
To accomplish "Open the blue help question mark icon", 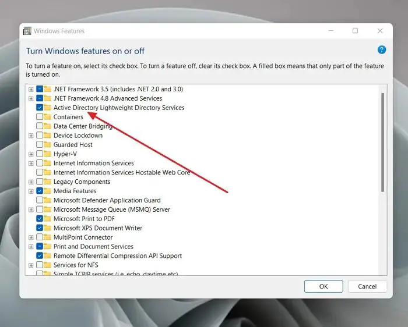I will coord(381,49).
